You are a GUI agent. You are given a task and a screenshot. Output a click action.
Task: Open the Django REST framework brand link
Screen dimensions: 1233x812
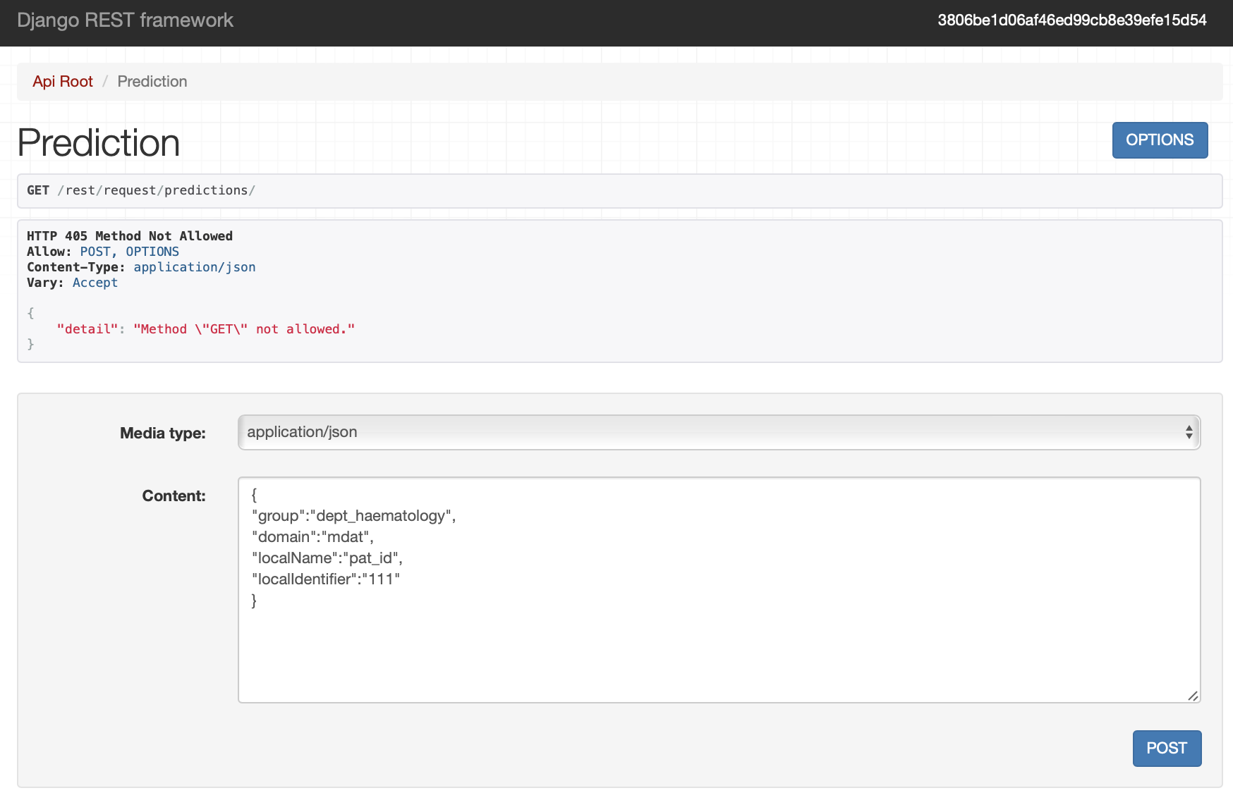125,20
